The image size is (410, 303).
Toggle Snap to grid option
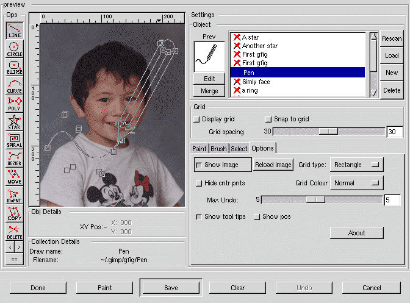[268, 119]
